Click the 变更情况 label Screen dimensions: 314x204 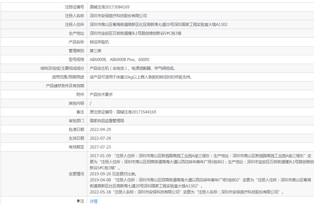point(77,174)
